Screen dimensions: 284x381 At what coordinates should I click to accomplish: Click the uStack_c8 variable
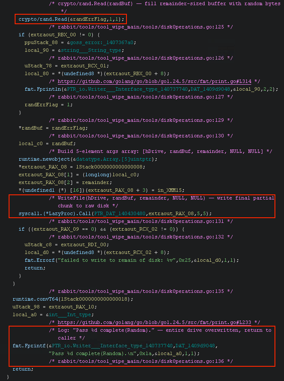coord(38,244)
